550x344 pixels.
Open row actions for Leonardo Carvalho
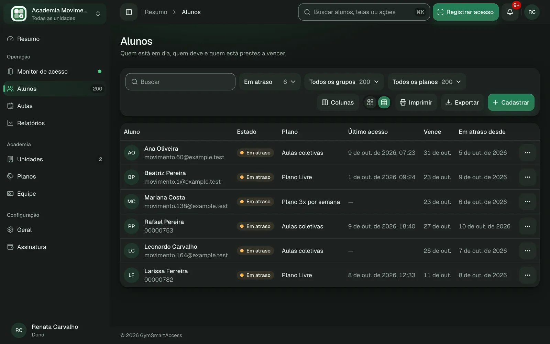(x=528, y=251)
